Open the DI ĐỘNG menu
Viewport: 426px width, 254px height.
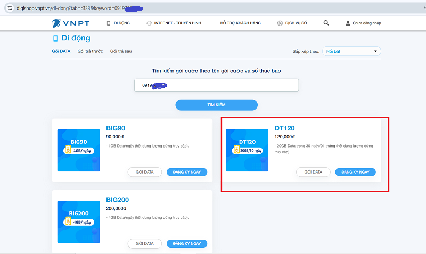coord(122,23)
